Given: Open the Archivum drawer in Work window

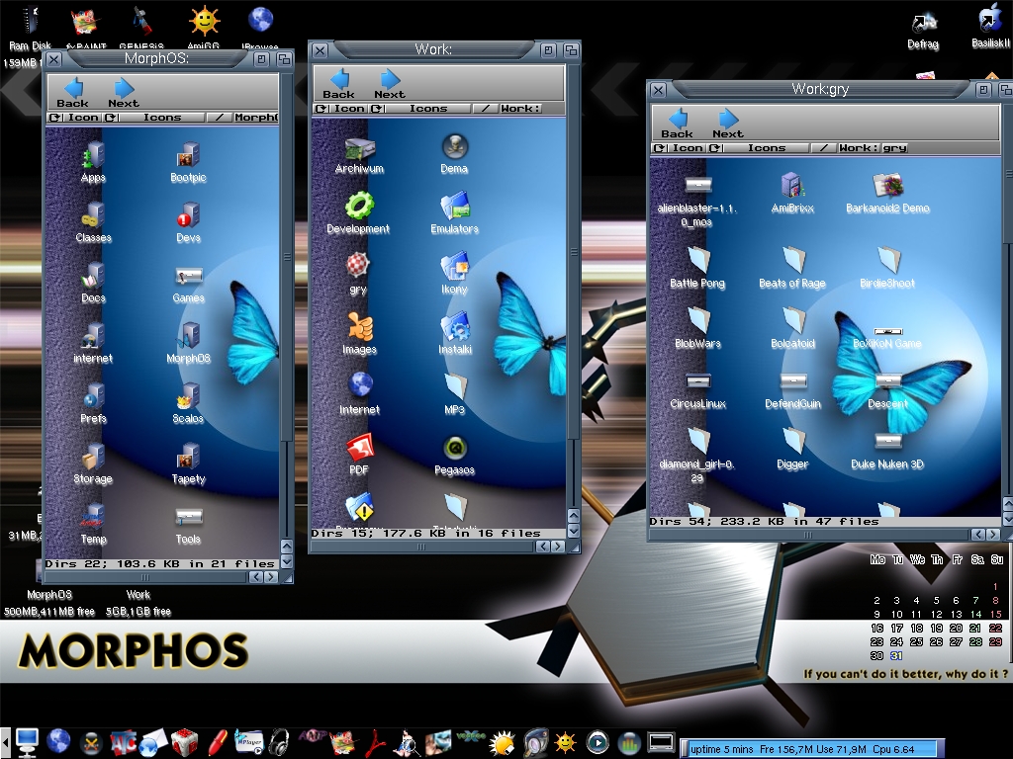Looking at the screenshot, I should pos(359,155).
